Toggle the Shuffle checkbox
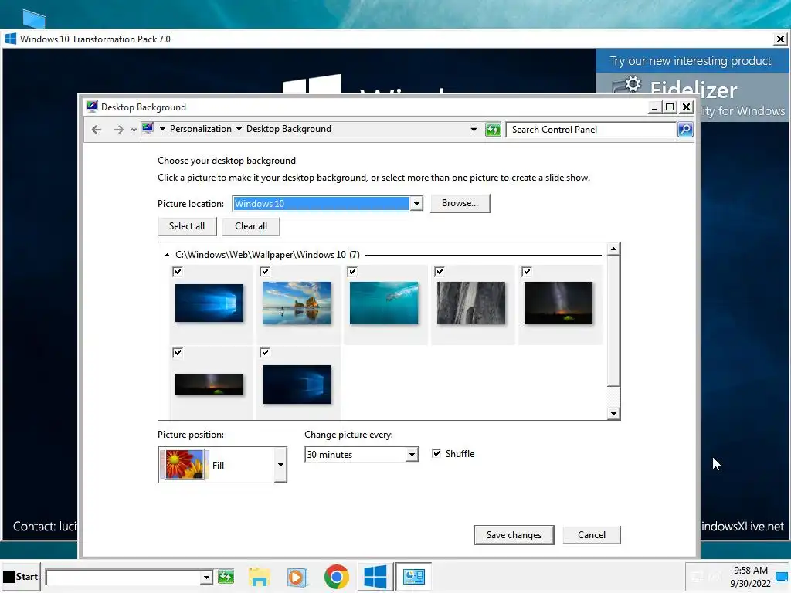791x593 pixels. (x=436, y=454)
